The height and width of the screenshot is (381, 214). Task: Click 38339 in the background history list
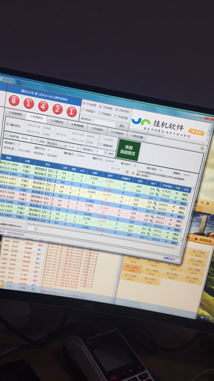(x=27, y=257)
